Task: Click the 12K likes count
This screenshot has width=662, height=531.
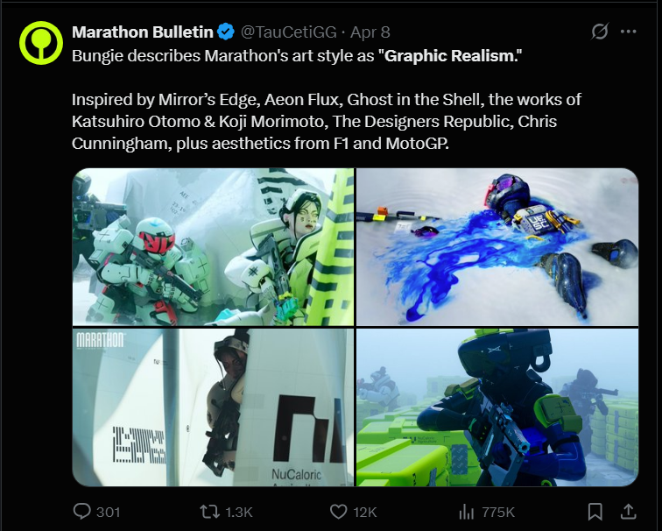Action: coord(365,512)
